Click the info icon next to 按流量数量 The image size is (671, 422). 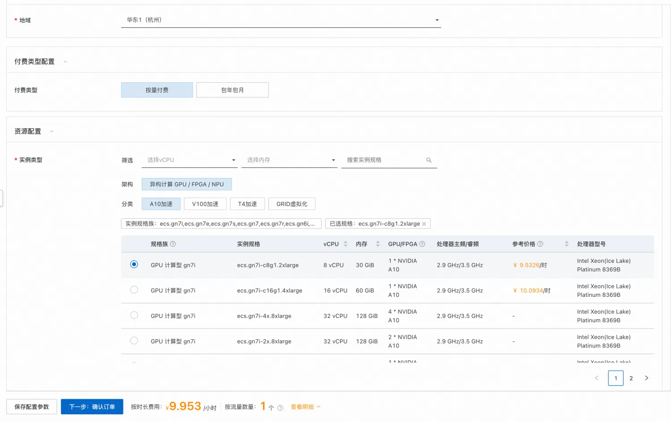(x=280, y=407)
